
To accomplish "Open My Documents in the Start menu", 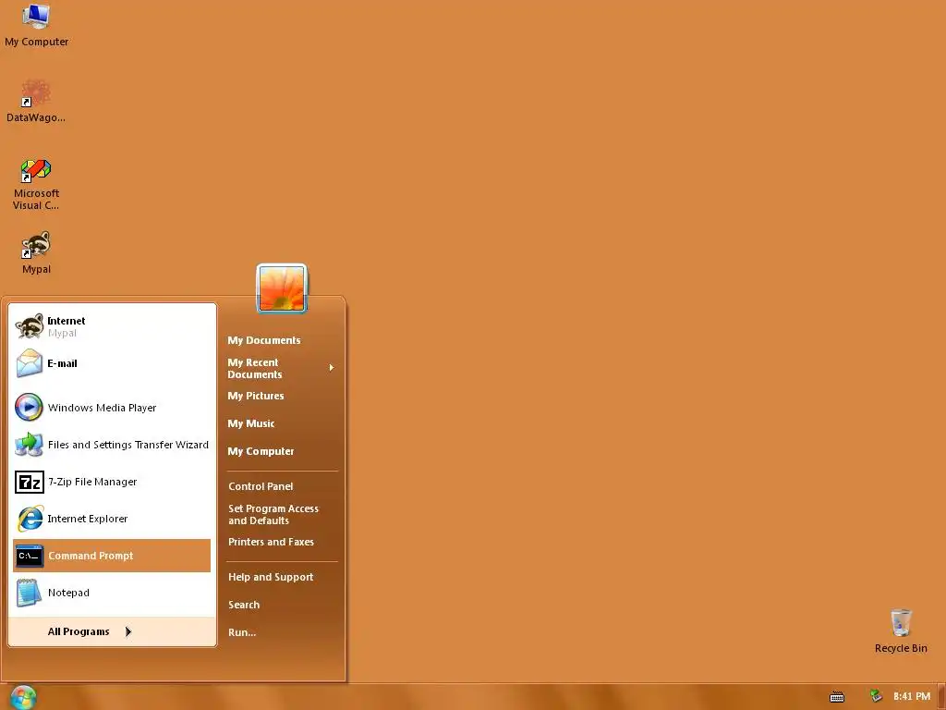I will coord(281,340).
